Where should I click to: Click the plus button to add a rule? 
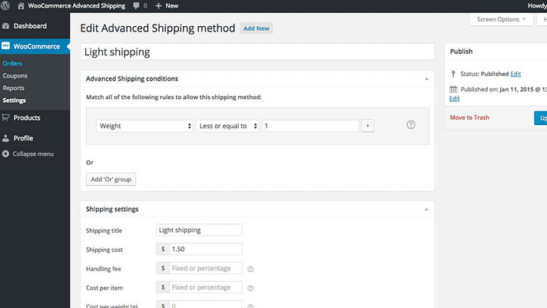point(367,125)
